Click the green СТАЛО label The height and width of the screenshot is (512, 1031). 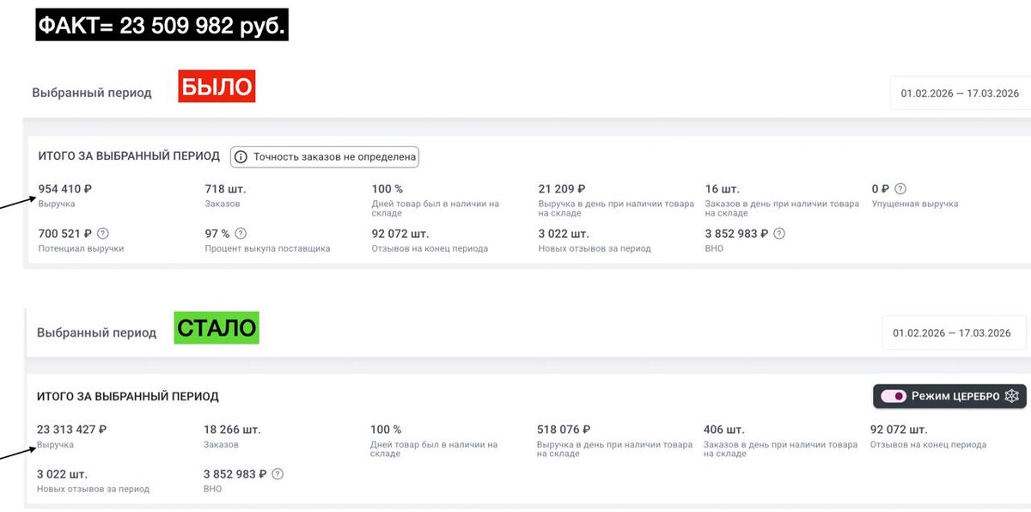click(217, 327)
